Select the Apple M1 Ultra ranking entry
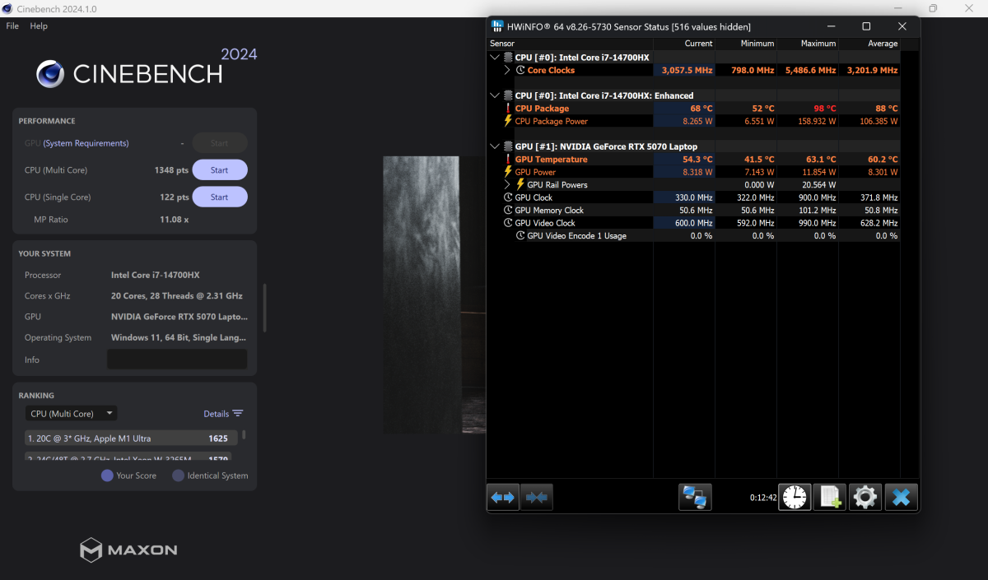This screenshot has height=580, width=988. click(x=132, y=438)
